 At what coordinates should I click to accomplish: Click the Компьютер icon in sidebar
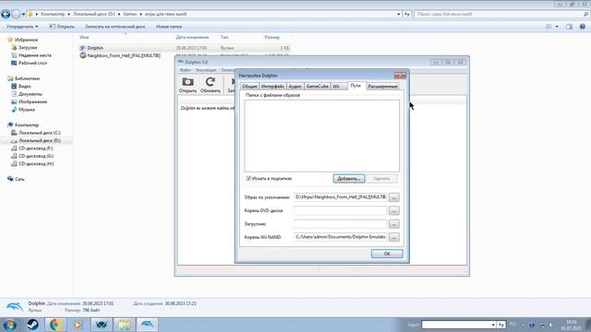click(10, 125)
